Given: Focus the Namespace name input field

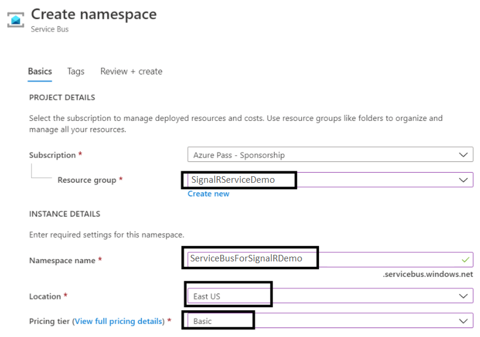Looking at the screenshot, I should pos(330,260).
